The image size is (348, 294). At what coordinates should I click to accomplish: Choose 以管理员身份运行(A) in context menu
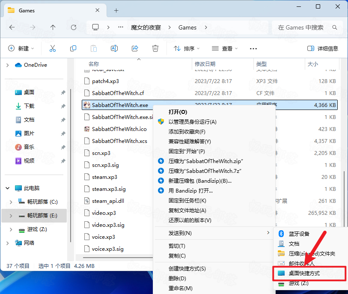coord(193,122)
